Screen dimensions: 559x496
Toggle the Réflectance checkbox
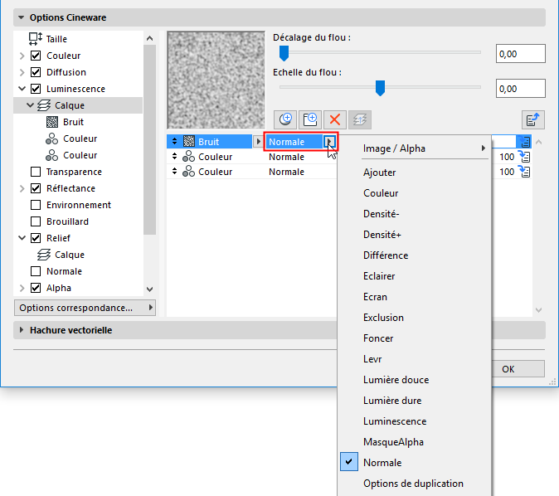pos(36,188)
